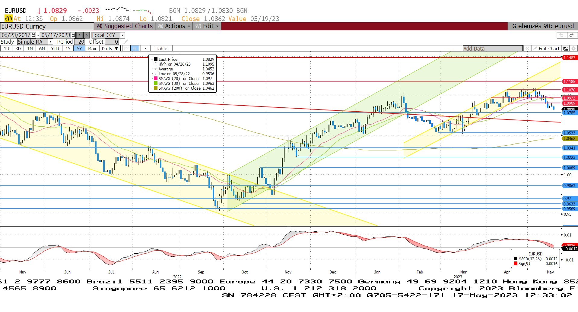Image resolution: width=578 pixels, height=312 pixels.
Task: Collapse panel with double-chevron icon
Action: [527, 48]
